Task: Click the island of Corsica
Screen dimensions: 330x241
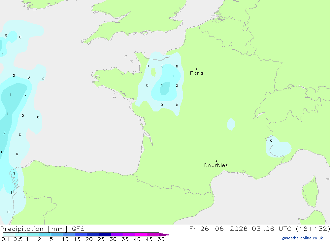Action: (311, 192)
